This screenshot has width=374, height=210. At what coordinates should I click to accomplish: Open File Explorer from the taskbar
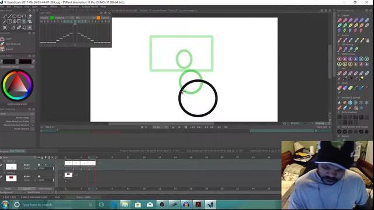125,205
